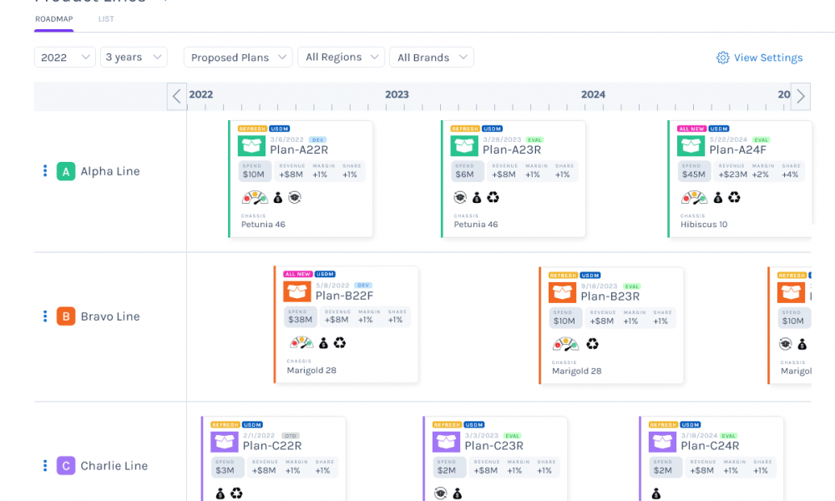The height and width of the screenshot is (501, 835).
Task: Click the recycle icon on Plan-A24F
Action: 734,198
